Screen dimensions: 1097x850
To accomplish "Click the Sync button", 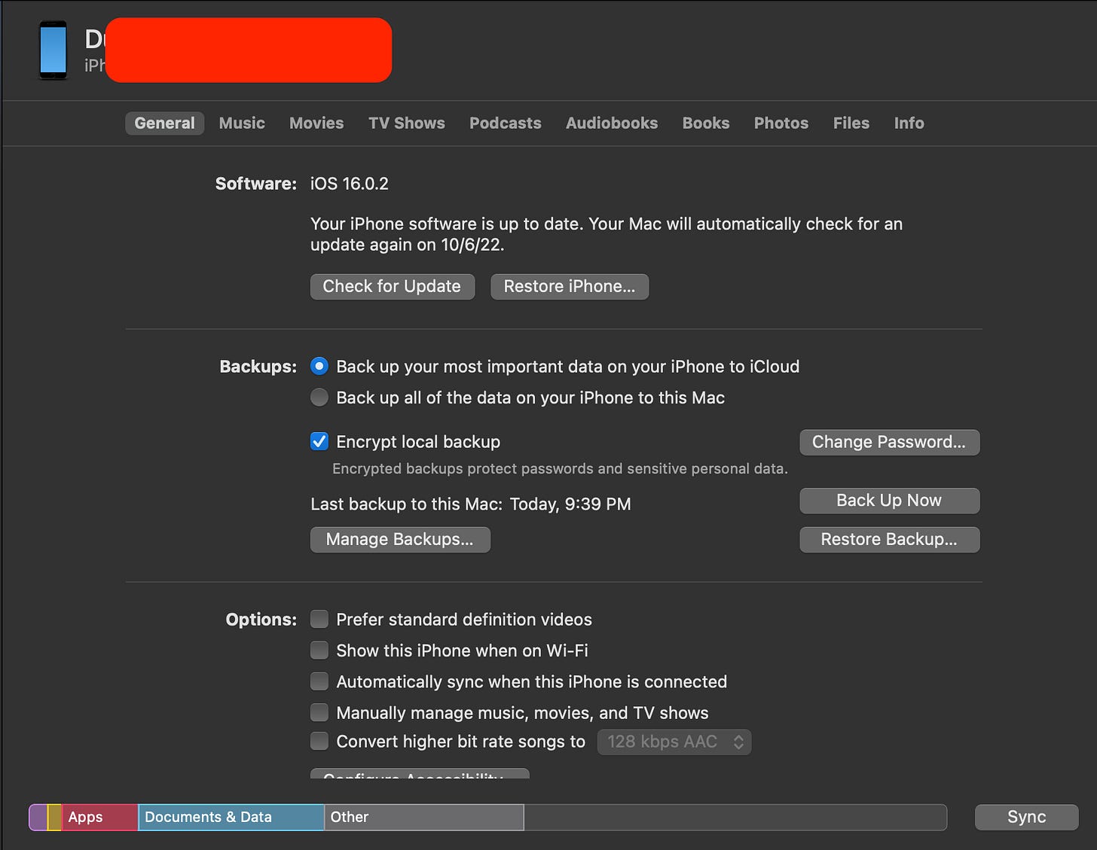I will [x=1026, y=817].
